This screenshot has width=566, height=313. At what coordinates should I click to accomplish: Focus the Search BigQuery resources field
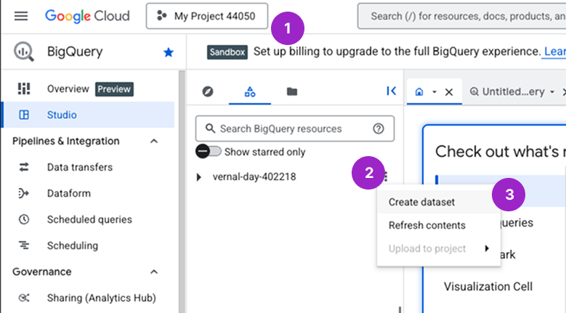tap(295, 129)
